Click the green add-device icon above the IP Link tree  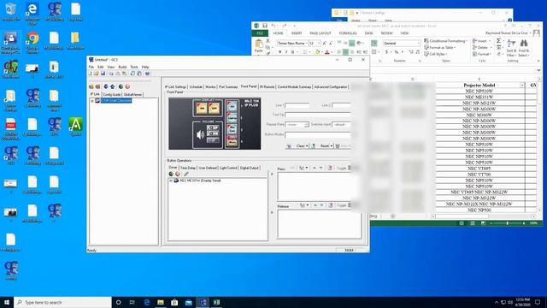[121, 86]
